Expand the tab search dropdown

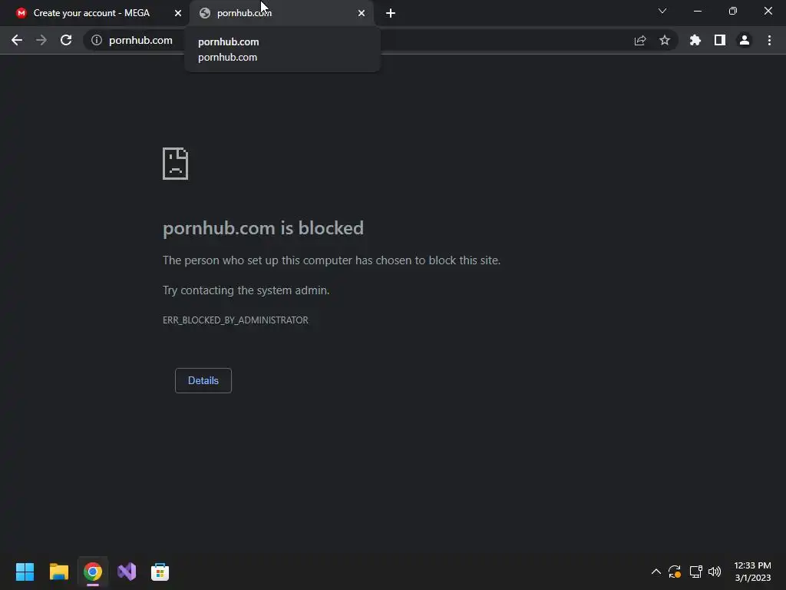coord(662,11)
